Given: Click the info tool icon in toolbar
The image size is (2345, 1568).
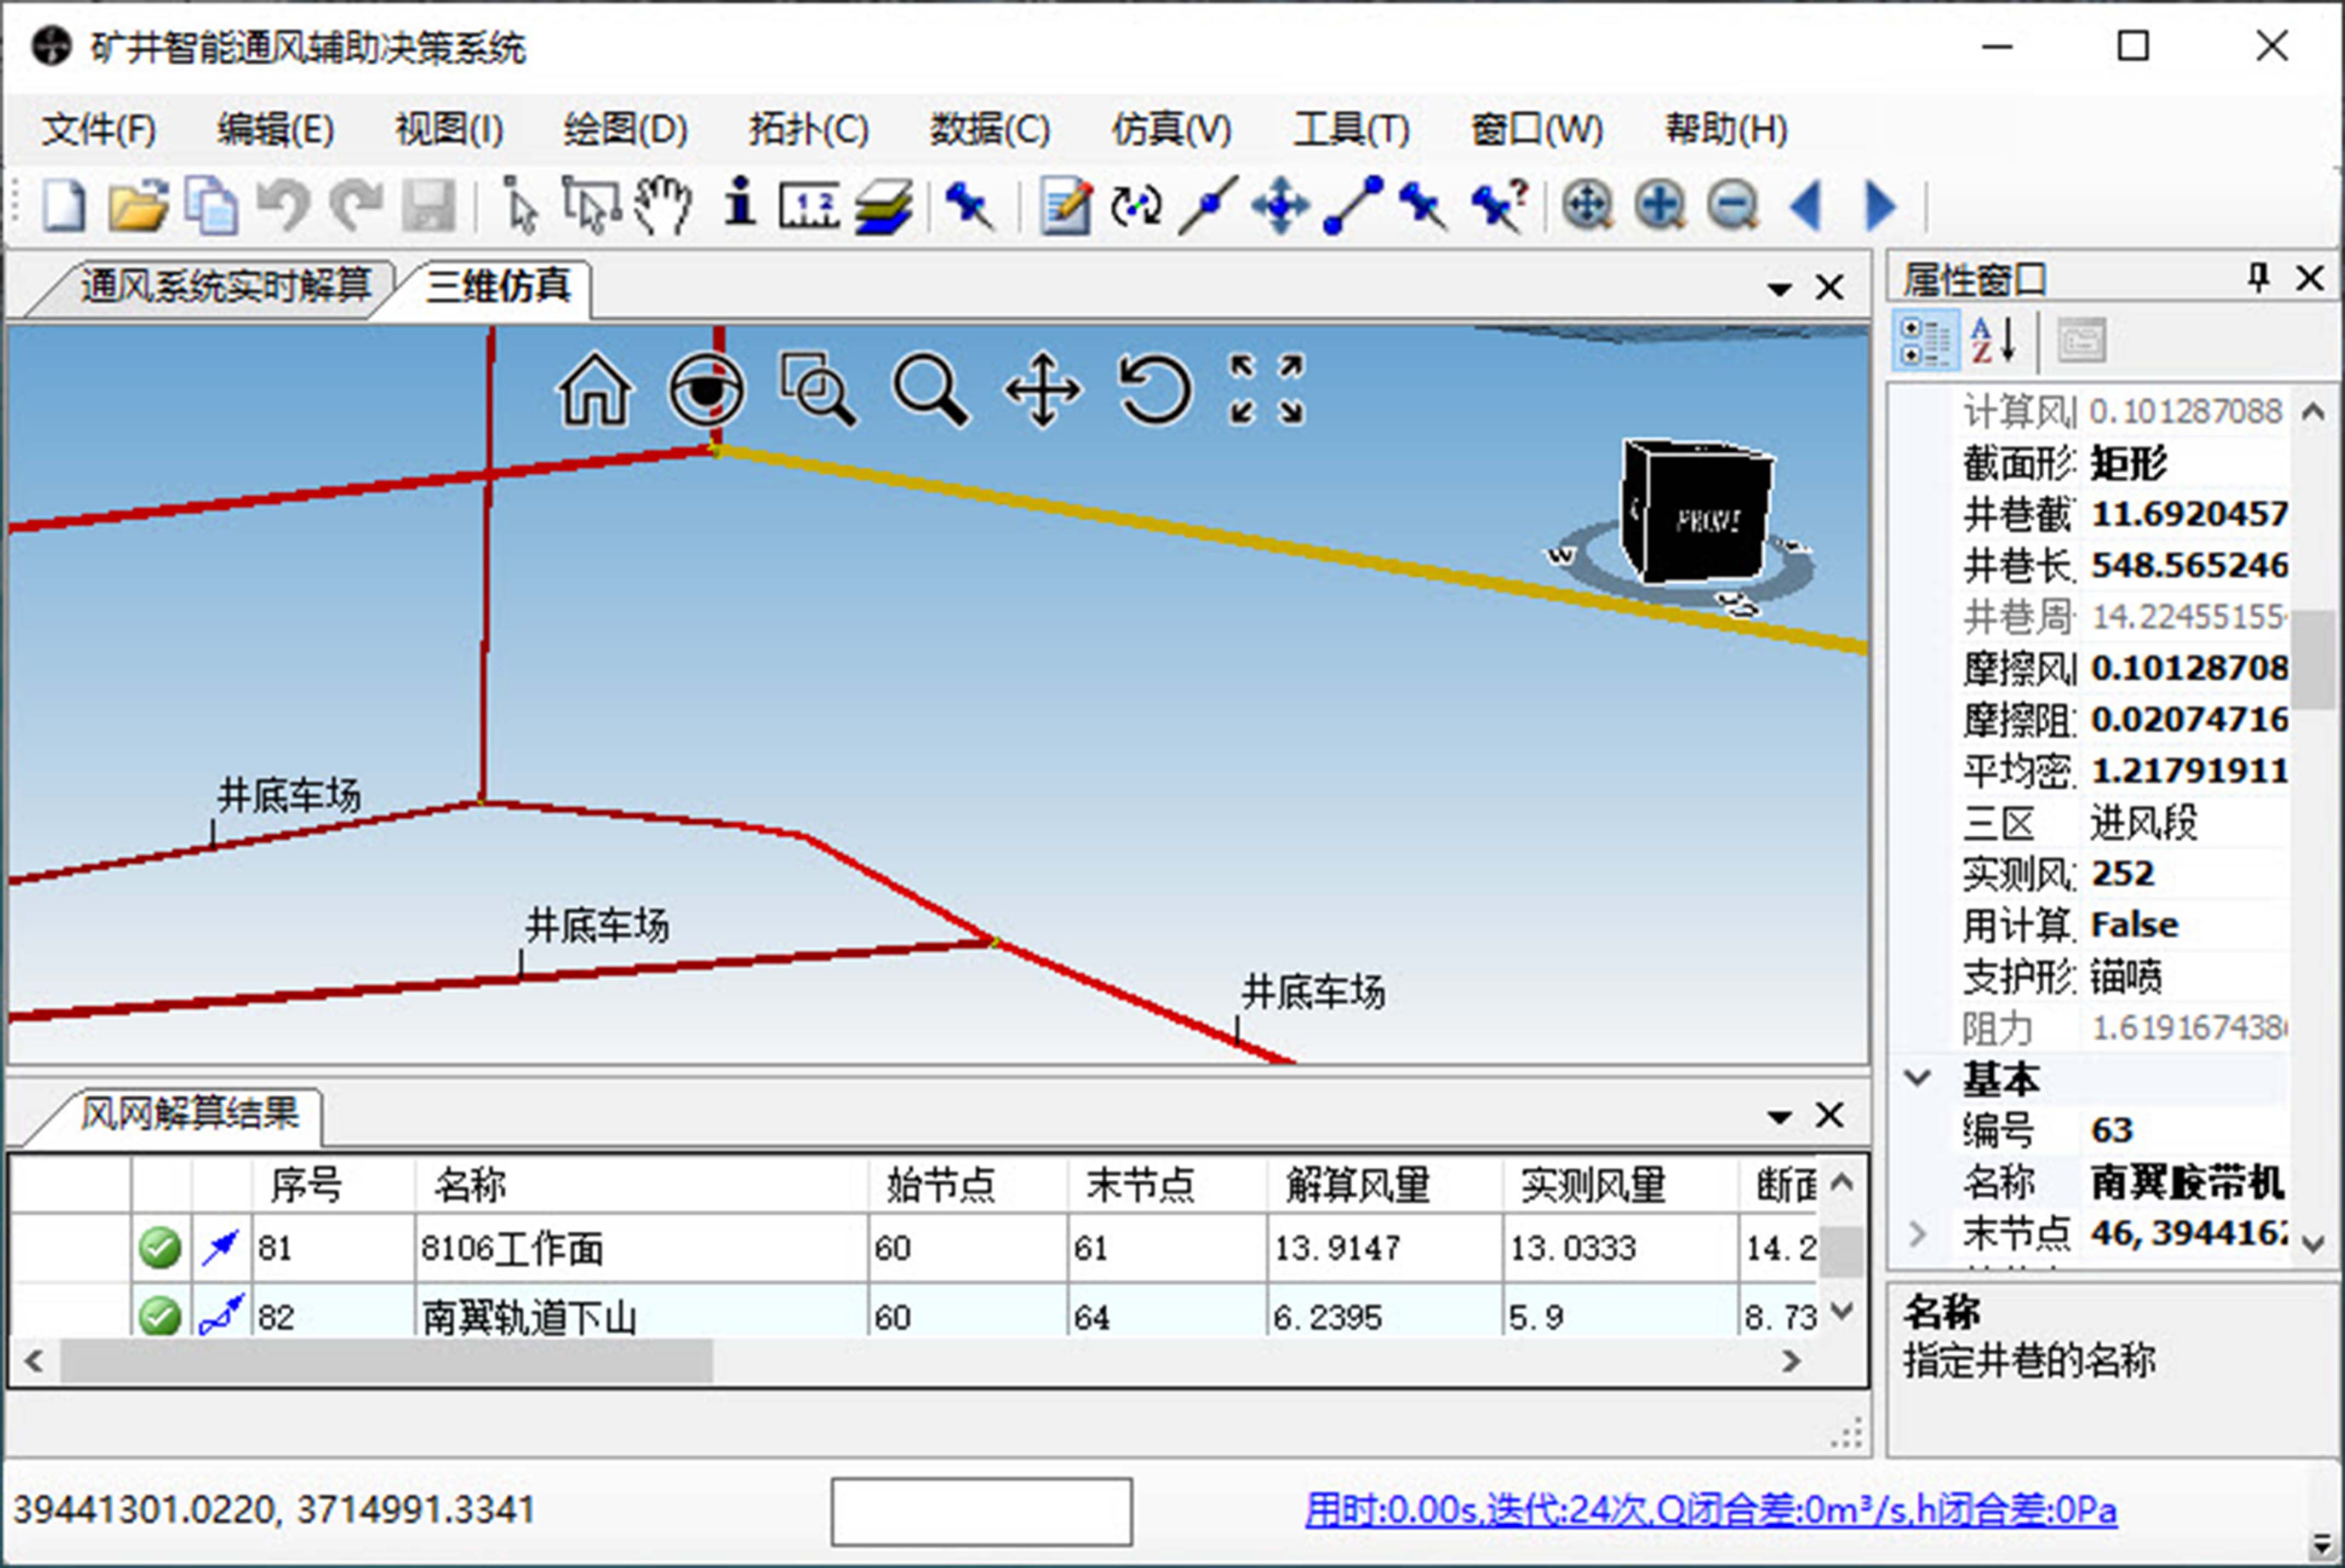Looking at the screenshot, I should pos(739,204).
